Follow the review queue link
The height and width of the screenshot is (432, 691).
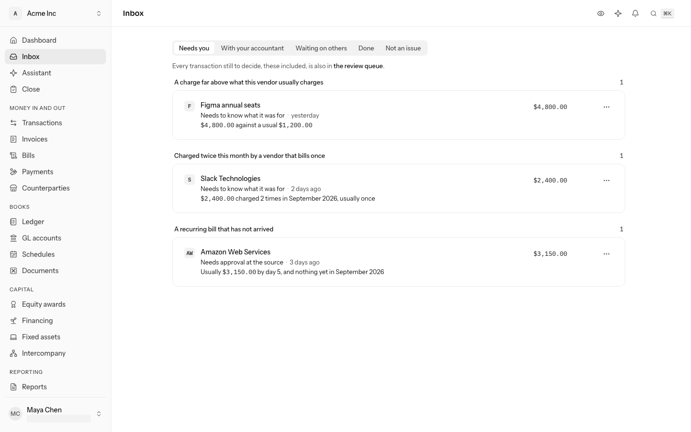click(358, 66)
